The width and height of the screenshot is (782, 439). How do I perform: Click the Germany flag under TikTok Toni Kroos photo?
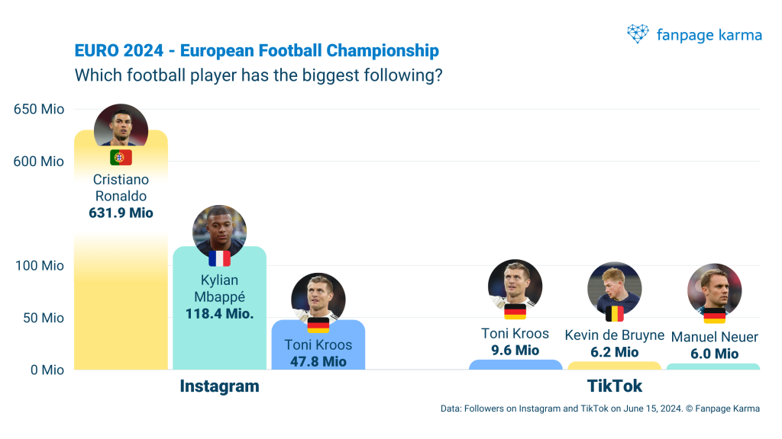(x=515, y=311)
